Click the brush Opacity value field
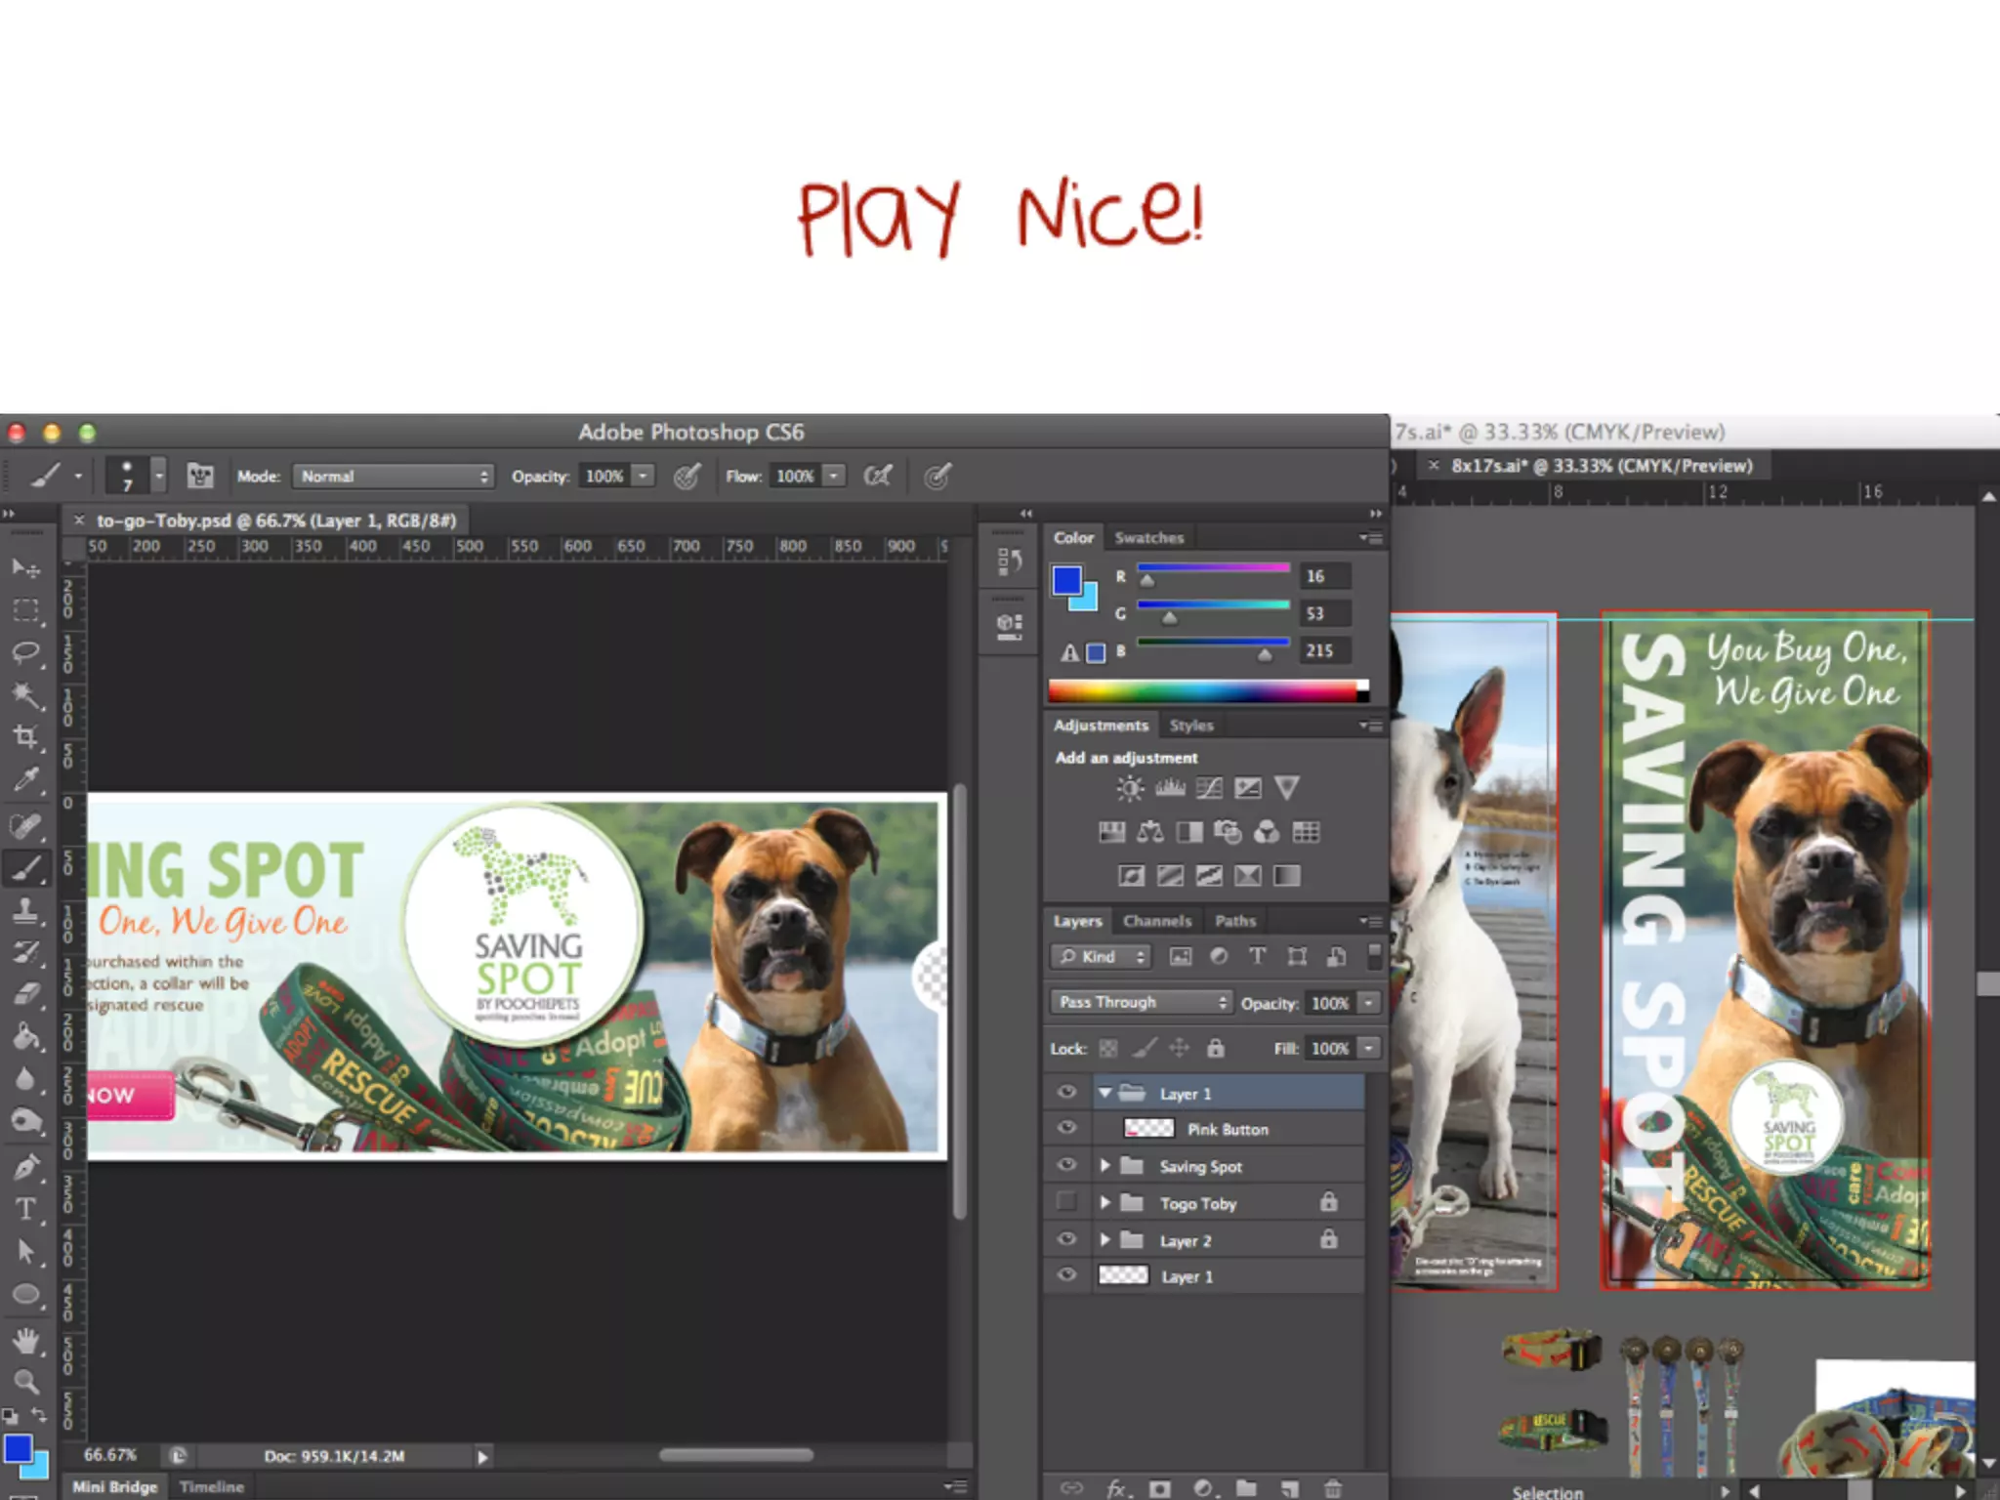 point(604,477)
